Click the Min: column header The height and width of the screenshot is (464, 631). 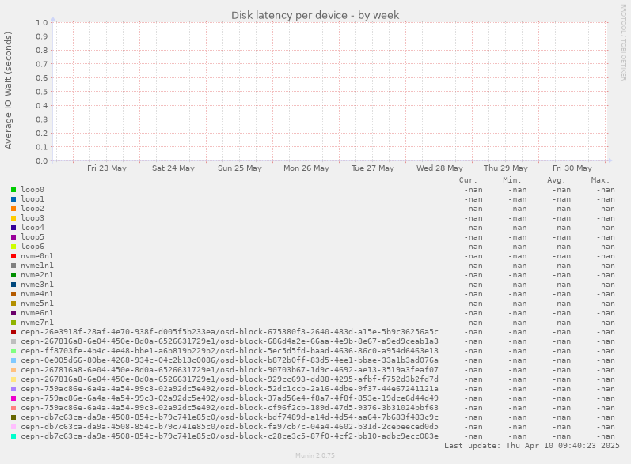[x=512, y=180]
